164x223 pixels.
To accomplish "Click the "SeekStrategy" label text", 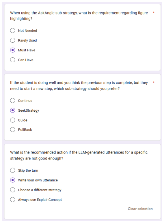I will pos(29,110).
